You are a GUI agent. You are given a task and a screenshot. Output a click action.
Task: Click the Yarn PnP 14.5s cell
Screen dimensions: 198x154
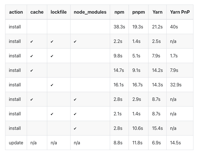pyautogui.click(x=176, y=143)
